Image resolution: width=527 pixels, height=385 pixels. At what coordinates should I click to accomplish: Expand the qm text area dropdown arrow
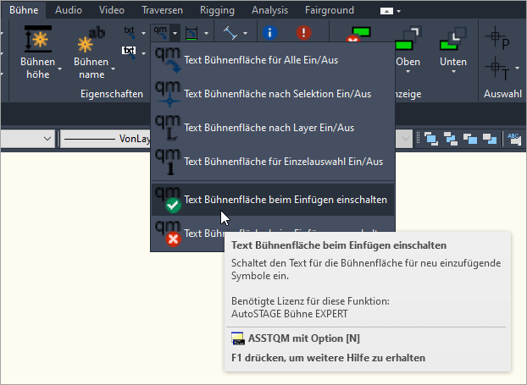(174, 34)
